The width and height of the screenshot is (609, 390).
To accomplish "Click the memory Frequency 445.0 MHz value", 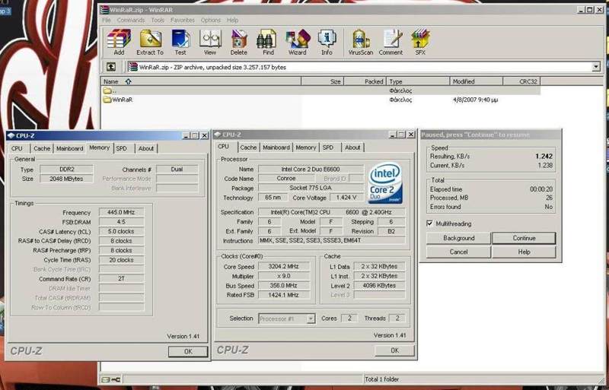I will click(121, 213).
